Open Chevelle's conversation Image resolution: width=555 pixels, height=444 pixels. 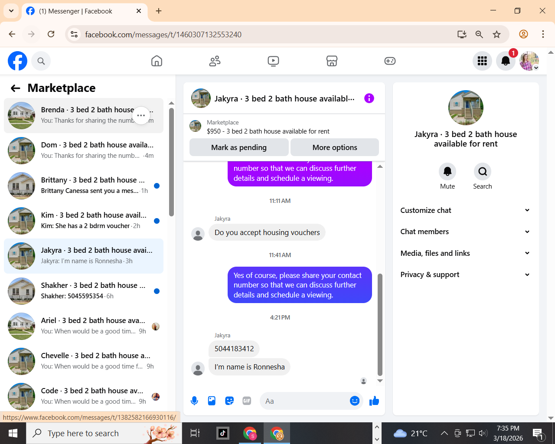pyautogui.click(x=84, y=361)
